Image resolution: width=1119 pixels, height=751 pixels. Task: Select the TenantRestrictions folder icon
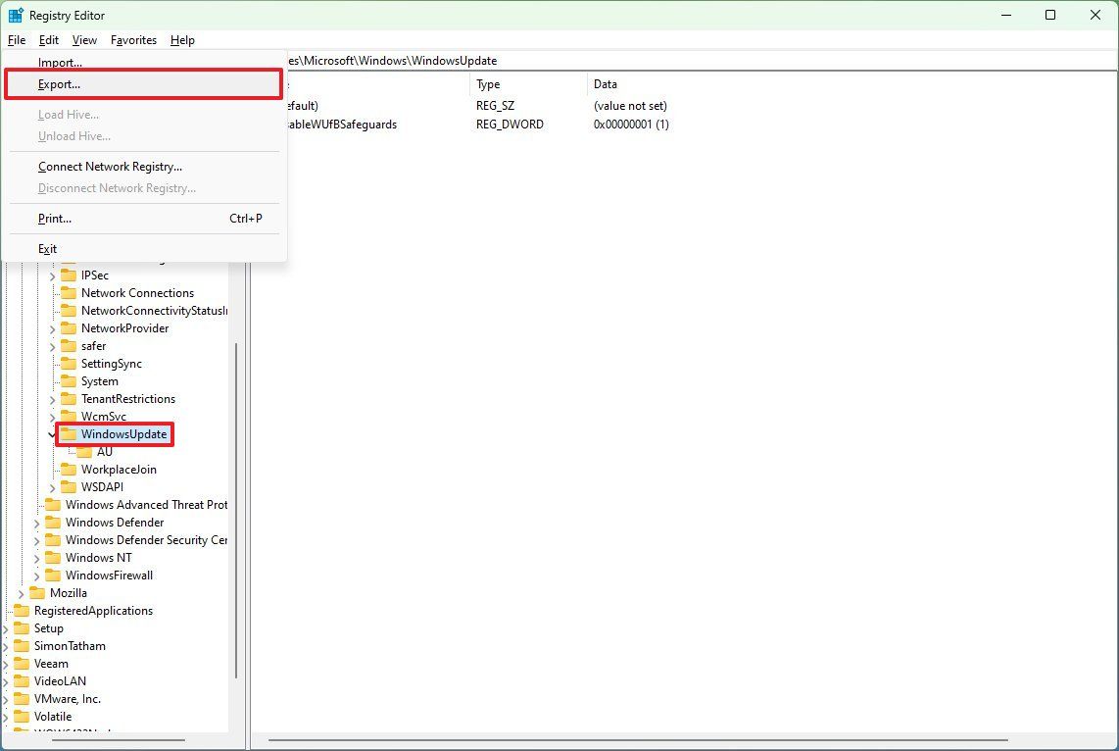click(x=71, y=398)
